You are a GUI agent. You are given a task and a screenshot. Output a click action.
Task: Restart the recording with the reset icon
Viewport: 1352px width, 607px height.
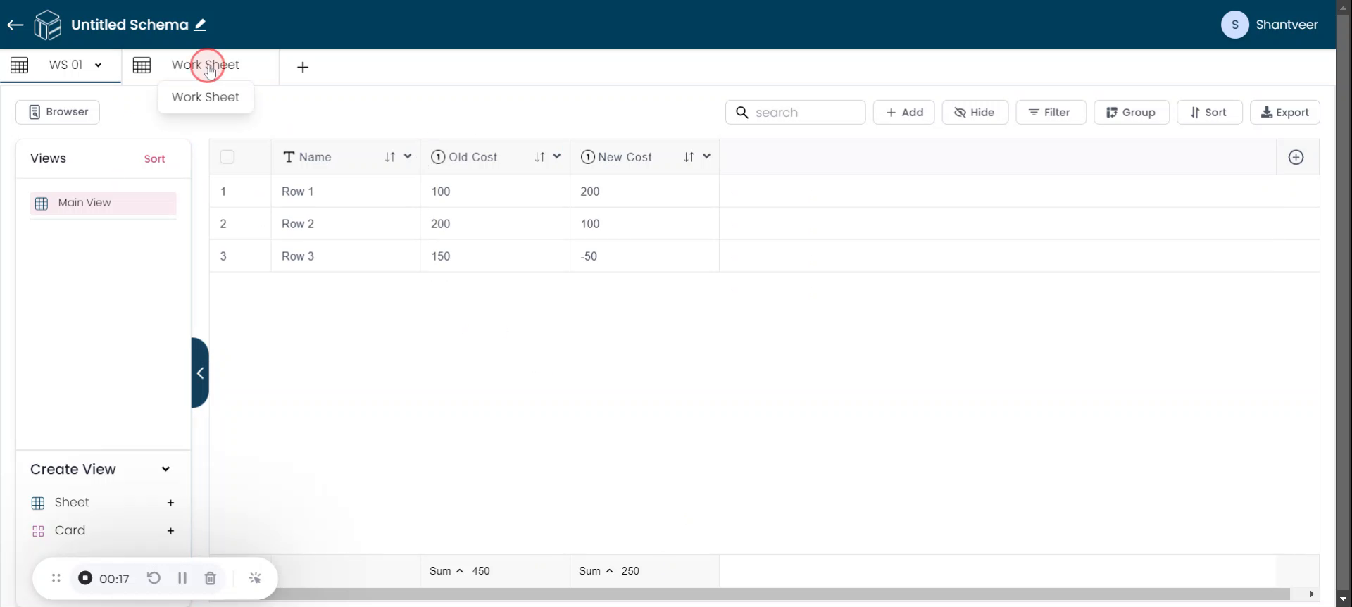[x=154, y=578]
